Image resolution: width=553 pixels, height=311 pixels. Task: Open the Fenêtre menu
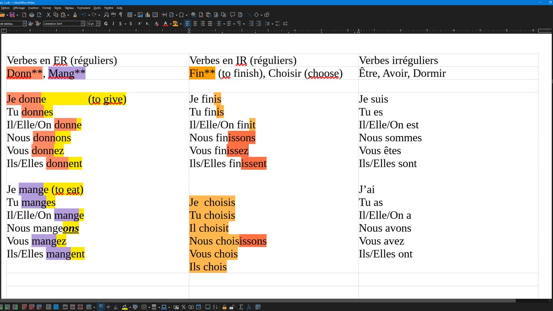[108, 8]
